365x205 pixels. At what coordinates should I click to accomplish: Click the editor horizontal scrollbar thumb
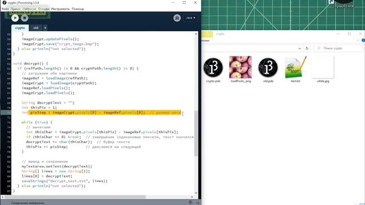tap(75, 197)
